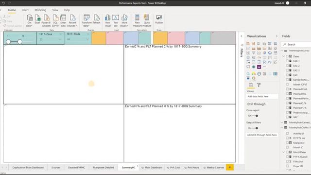Check the Manpower field checkbox

click(287, 142)
